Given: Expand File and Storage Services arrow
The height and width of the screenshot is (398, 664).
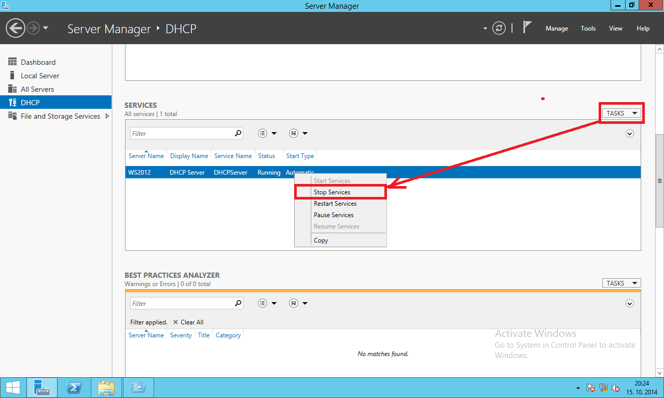Looking at the screenshot, I should click(x=107, y=116).
